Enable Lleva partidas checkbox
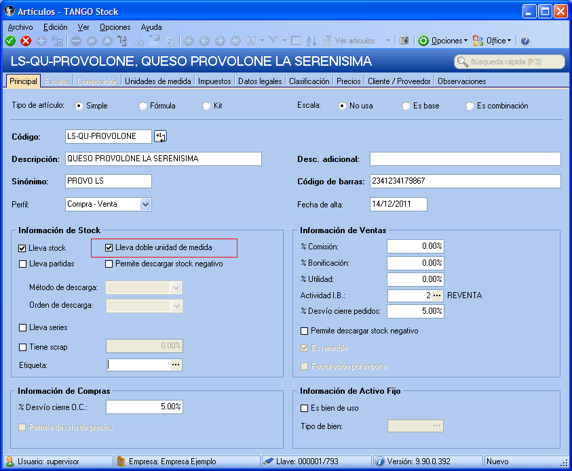572x471 pixels. tap(22, 264)
